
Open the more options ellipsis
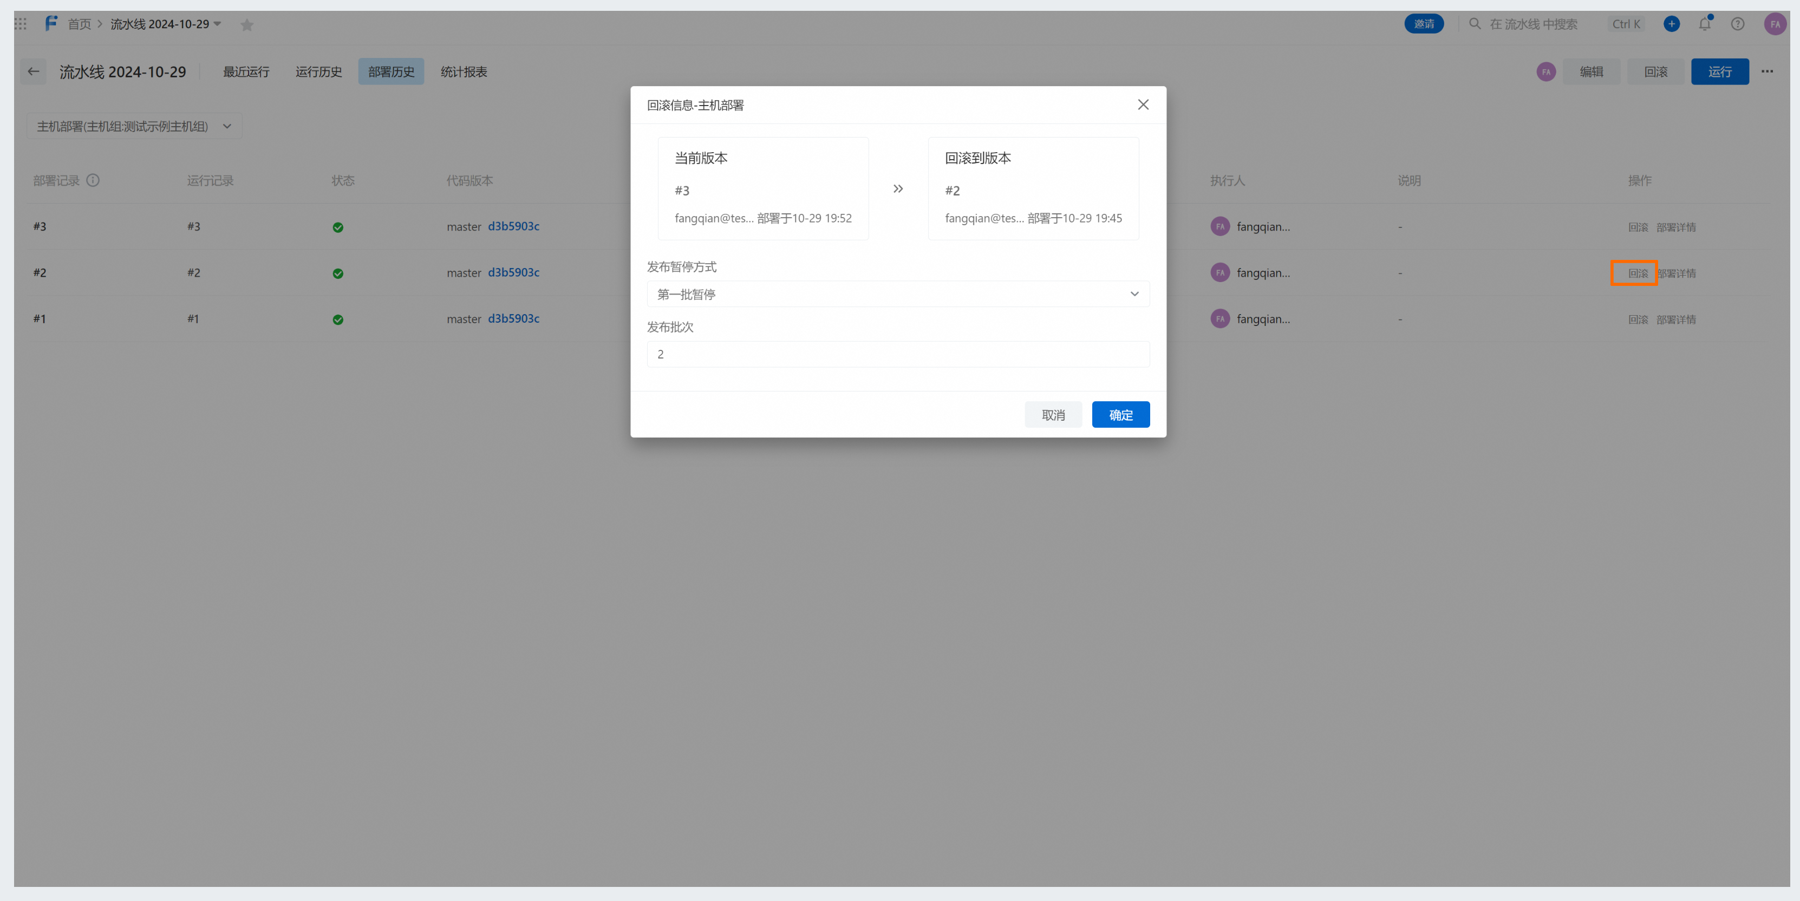(x=1767, y=71)
